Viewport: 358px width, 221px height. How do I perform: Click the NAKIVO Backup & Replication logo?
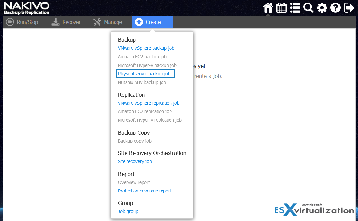[27, 8]
